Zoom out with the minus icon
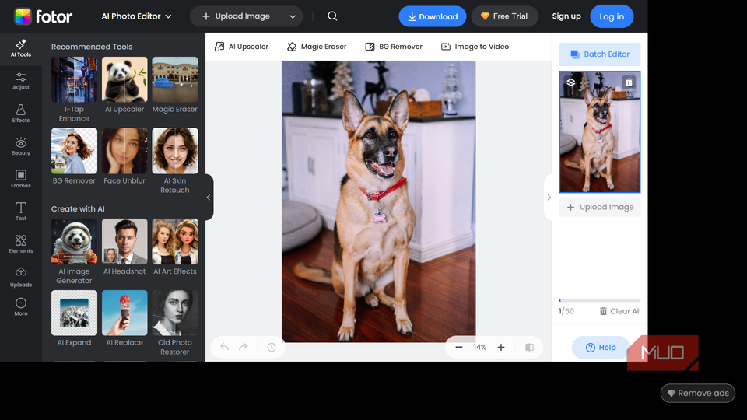 click(x=459, y=347)
